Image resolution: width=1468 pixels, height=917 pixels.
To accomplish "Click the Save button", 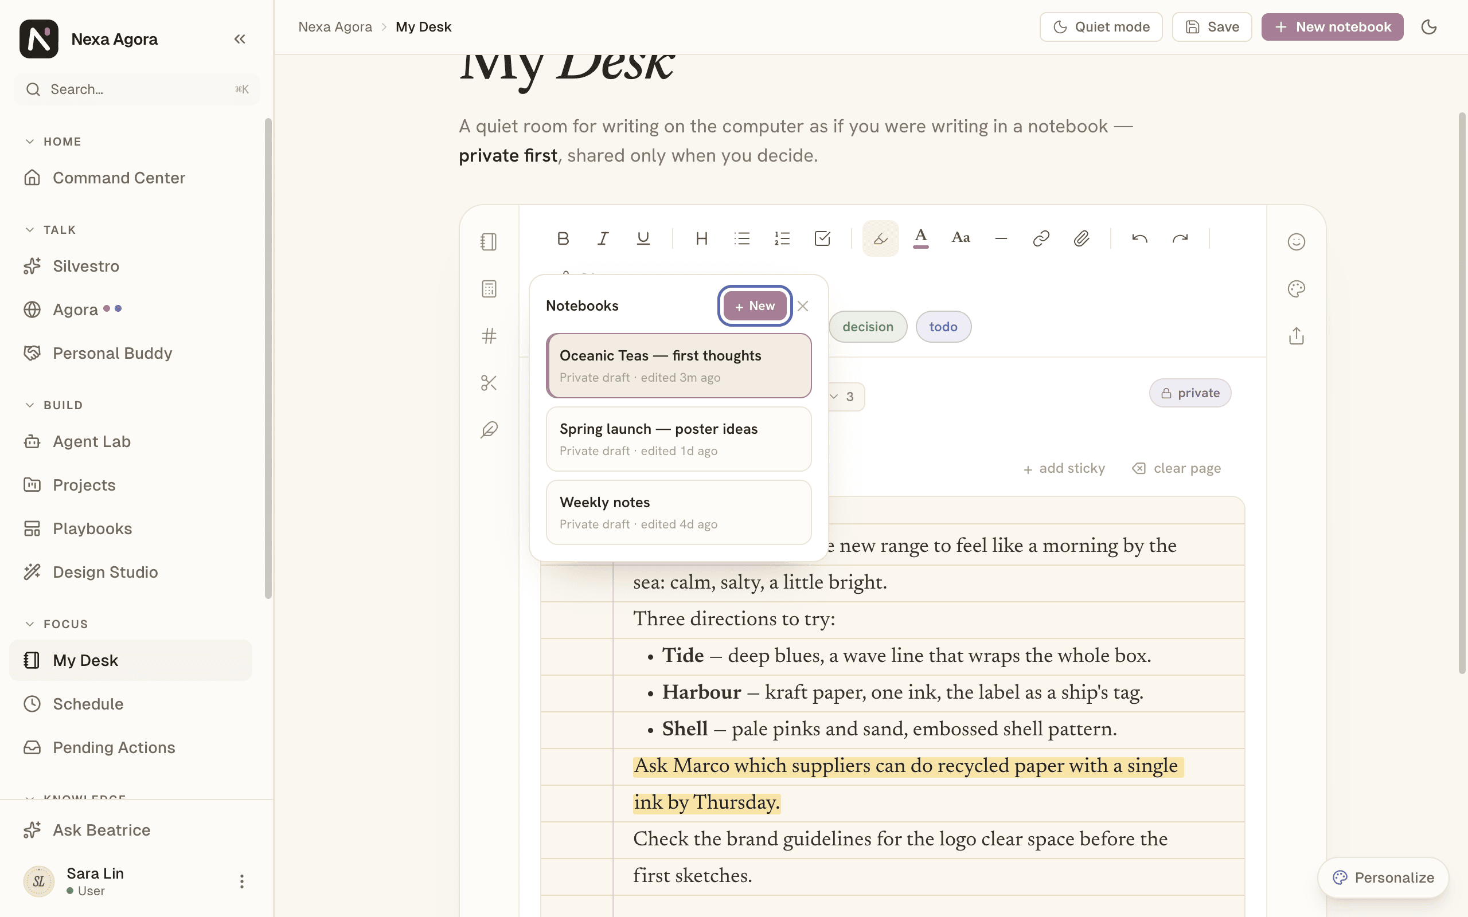I will 1212,27.
